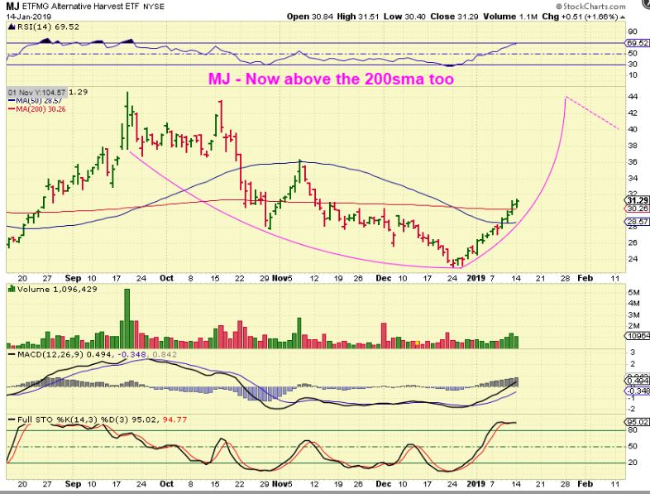
Task: Click the MA(50) 28.57 legend text
Action: click(x=39, y=101)
